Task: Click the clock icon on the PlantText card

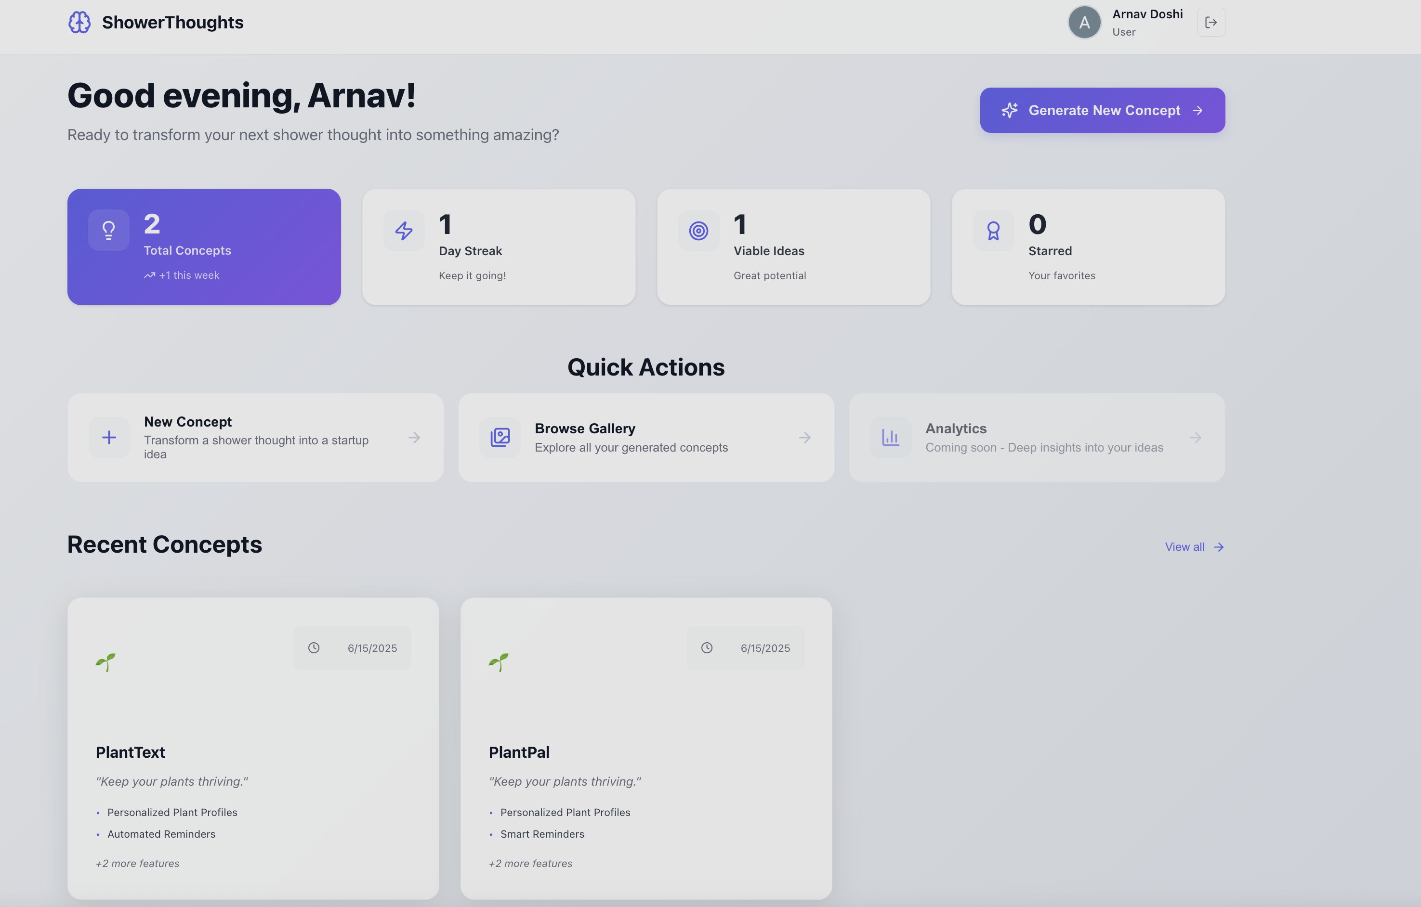Action: pyautogui.click(x=314, y=648)
